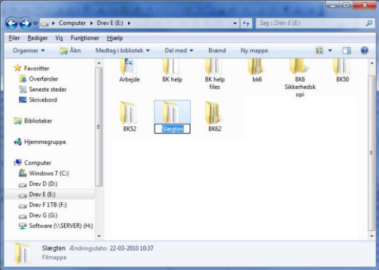379x270 pixels.
Task: Create a folder with Ny mappe
Action: click(254, 50)
